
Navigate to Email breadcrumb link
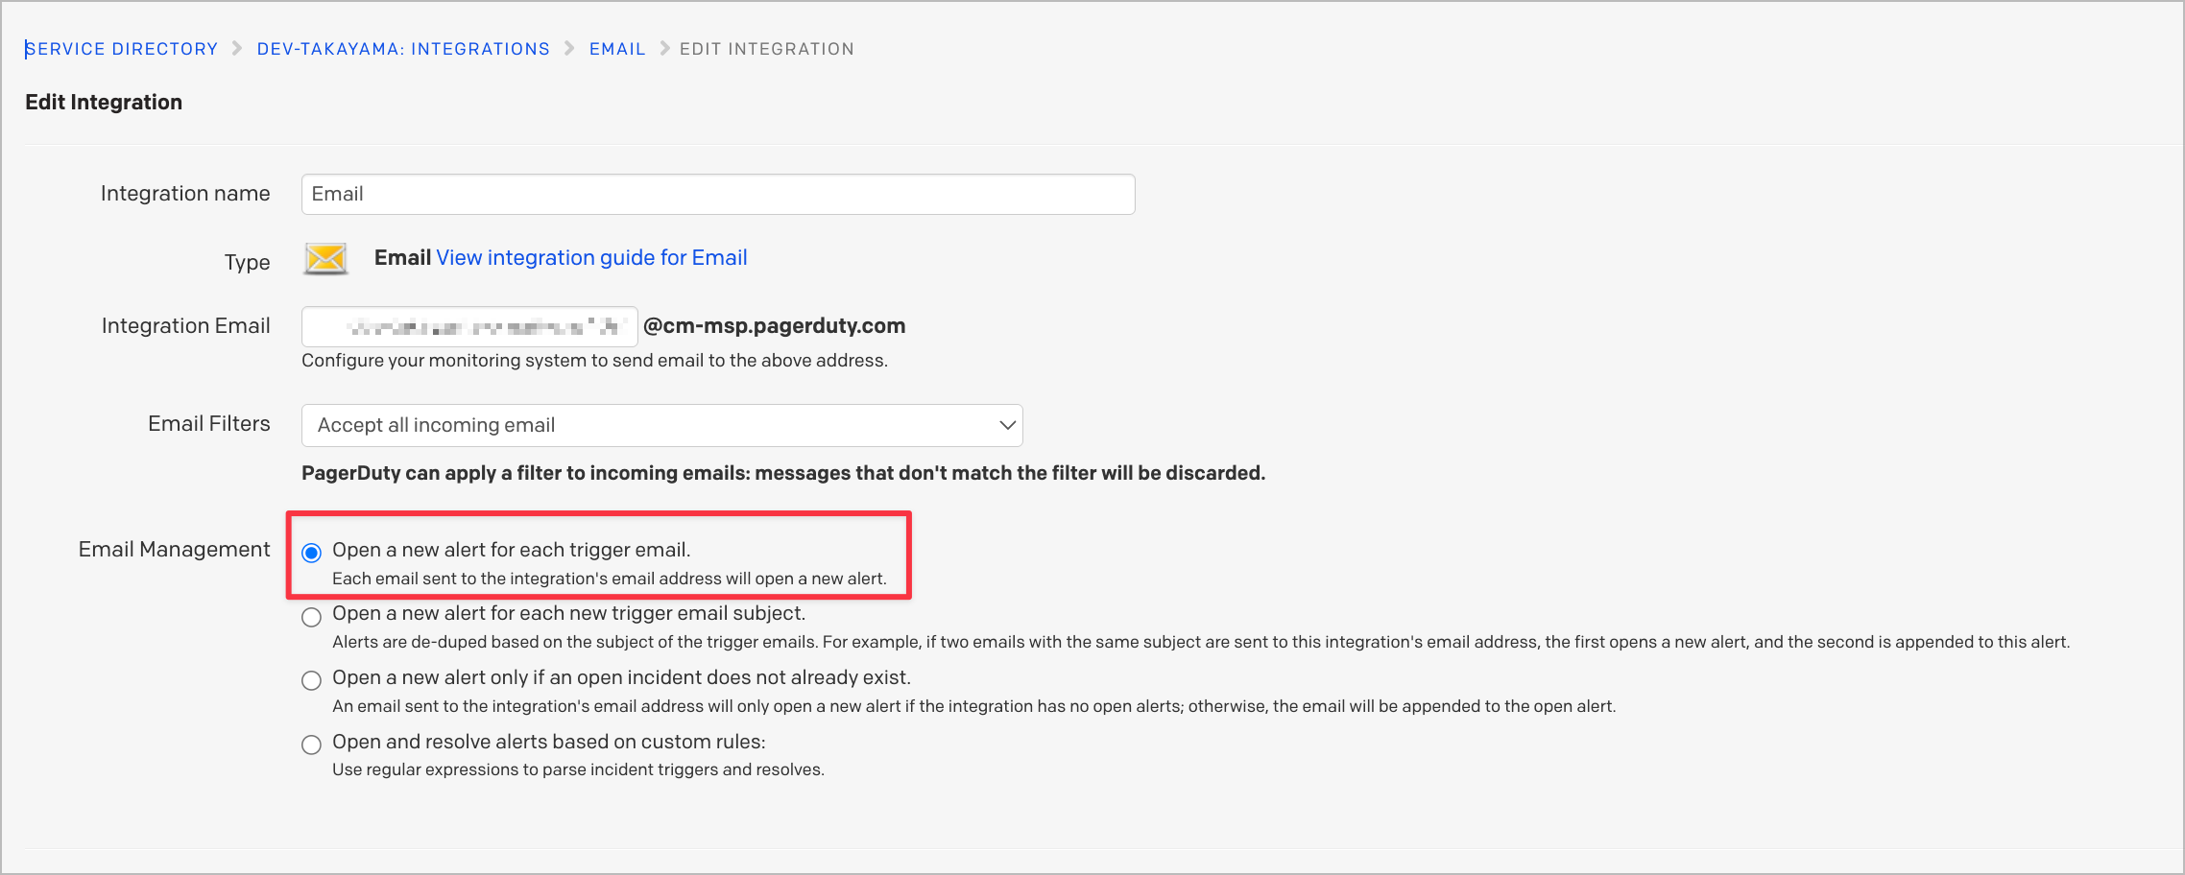[x=617, y=49]
